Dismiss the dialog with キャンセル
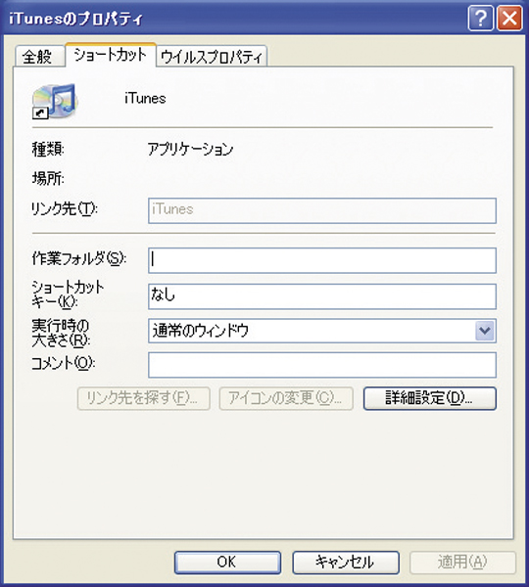 (346, 563)
